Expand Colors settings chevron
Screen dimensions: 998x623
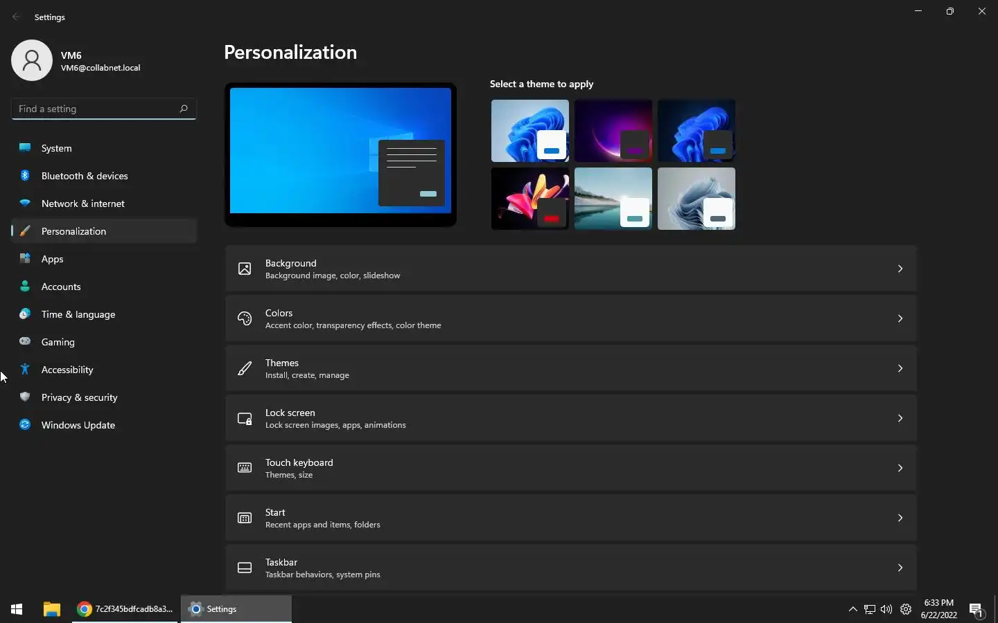point(900,318)
